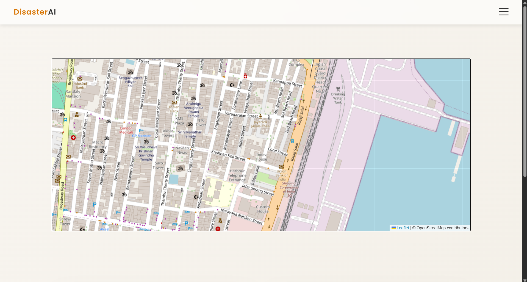Open the hamburger navigation menu
This screenshot has height=282, width=527.
(504, 12)
